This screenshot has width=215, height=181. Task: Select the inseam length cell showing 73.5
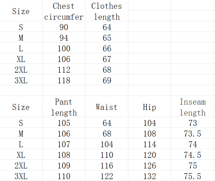[x=193, y=134]
